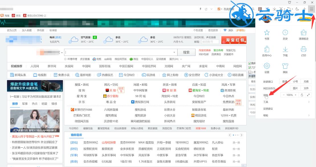Click 更改 next to 梅州 weather
316x167 pixels.
(58, 37)
